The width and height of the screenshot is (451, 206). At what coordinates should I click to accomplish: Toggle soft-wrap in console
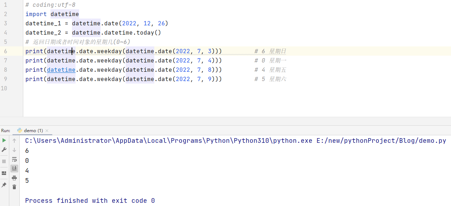(14, 159)
